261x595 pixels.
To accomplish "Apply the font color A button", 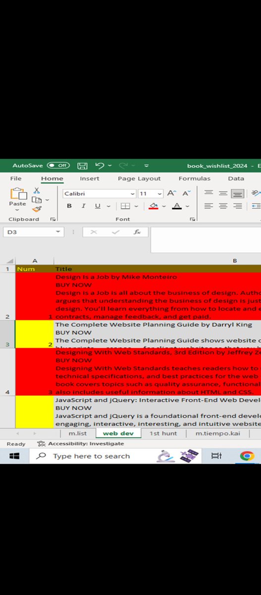I will [176, 206].
